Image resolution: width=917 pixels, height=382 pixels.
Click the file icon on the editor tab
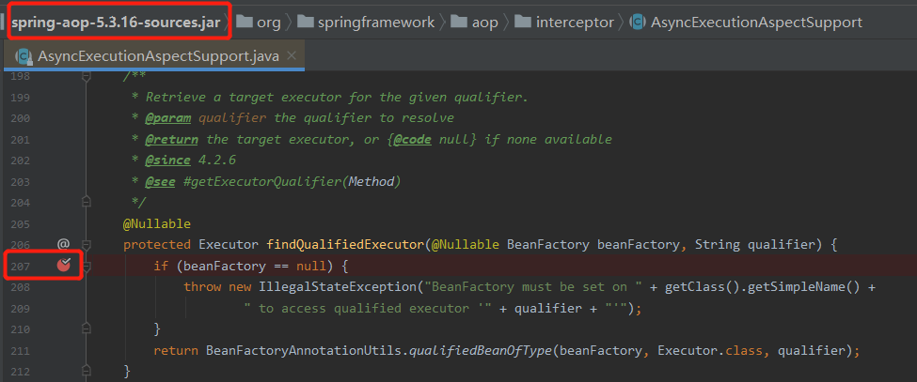coord(24,56)
